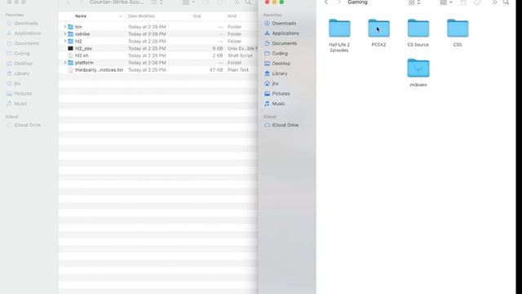The height and width of the screenshot is (294, 522).
Task: Open list view switcher in Counter-Strike Source window
Action: 156,2
